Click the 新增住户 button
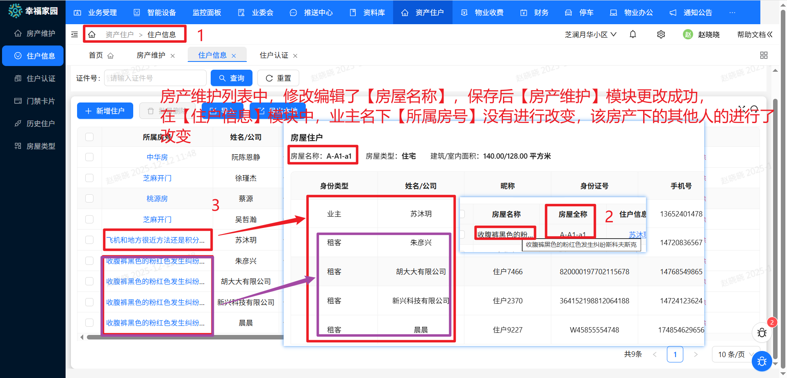 click(x=105, y=111)
